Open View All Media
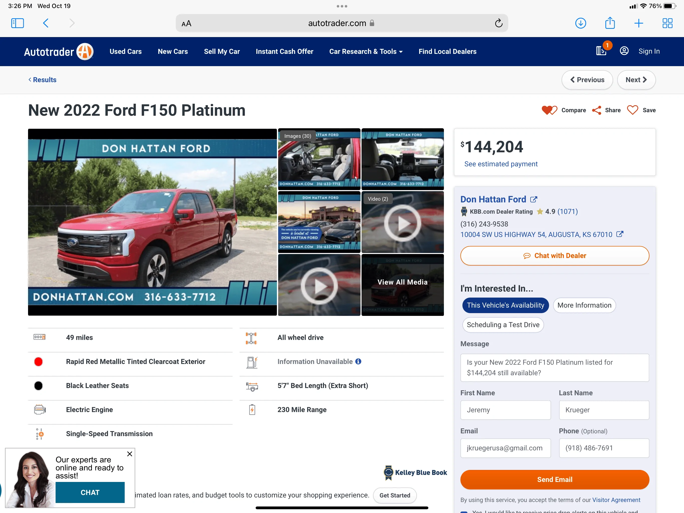This screenshot has height=513, width=684. pos(403,285)
